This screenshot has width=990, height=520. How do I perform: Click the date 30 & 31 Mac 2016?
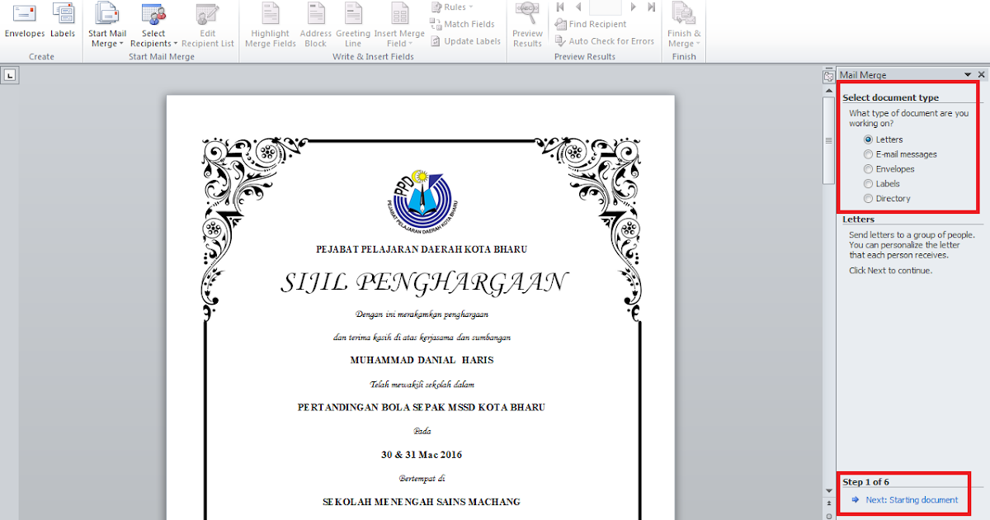[422, 455]
